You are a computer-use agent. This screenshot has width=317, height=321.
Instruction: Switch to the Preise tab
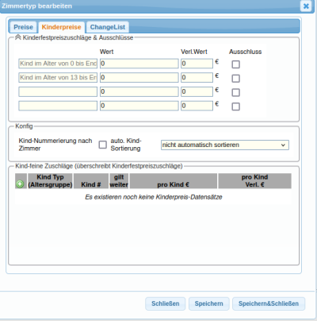coord(23,27)
